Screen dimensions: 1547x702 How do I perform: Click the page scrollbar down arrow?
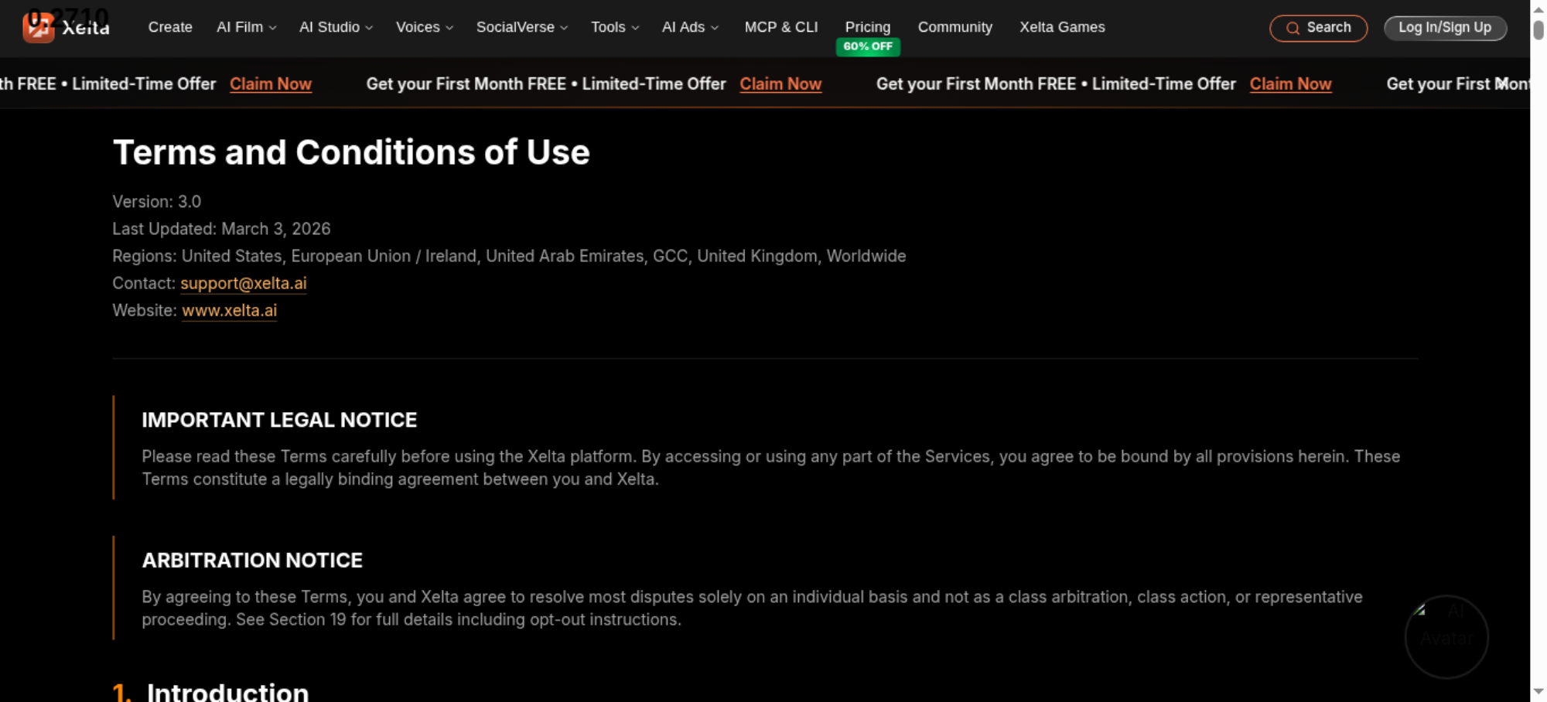coord(1538,692)
